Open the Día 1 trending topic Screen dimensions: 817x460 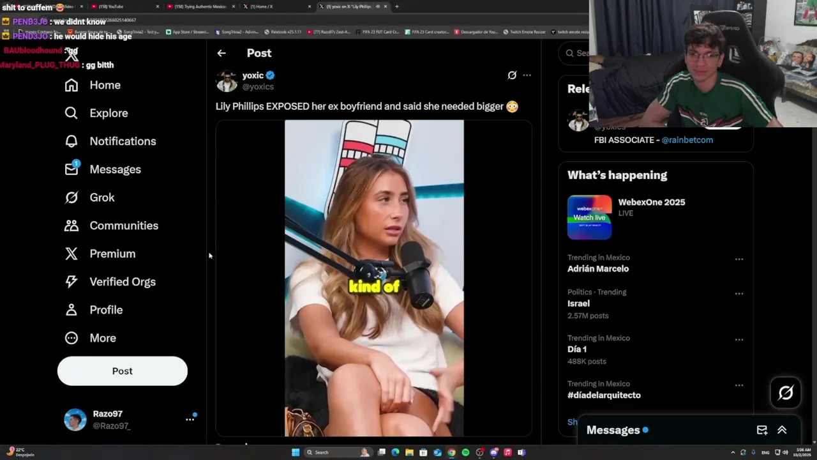click(577, 349)
